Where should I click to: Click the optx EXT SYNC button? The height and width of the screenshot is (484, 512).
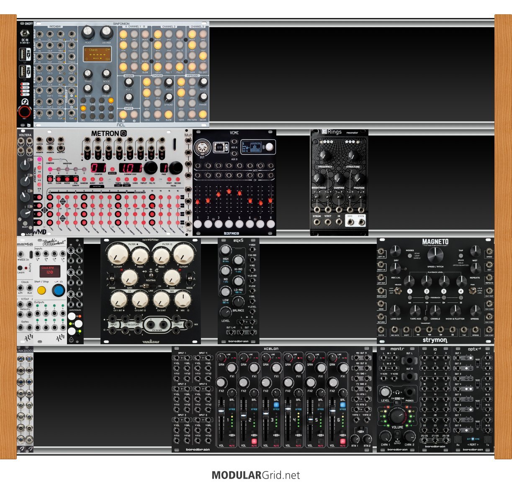click(x=473, y=439)
